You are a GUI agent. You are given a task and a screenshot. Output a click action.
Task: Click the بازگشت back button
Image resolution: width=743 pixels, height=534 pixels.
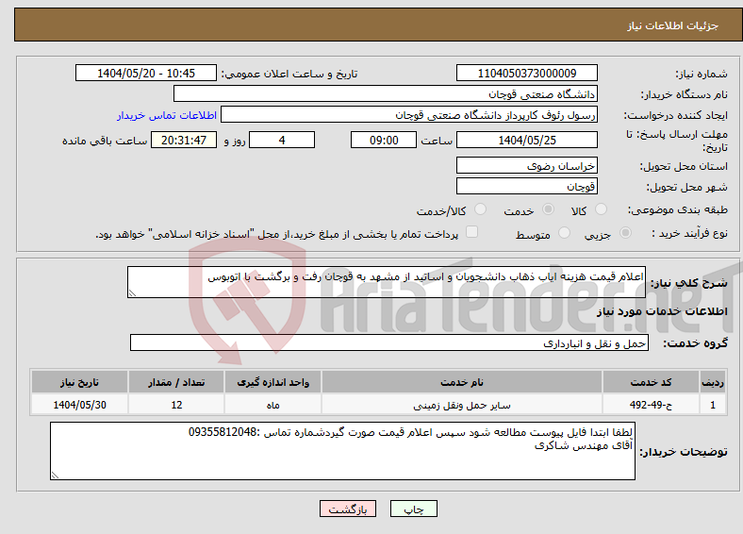coord(348,509)
